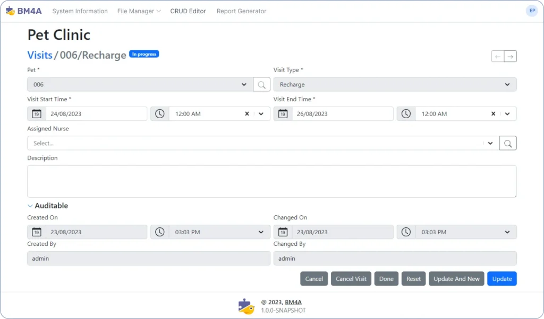Image resolution: width=544 pixels, height=319 pixels.
Task: Click the 1.0.0-SNAPSHOT version text
Action: click(284, 311)
